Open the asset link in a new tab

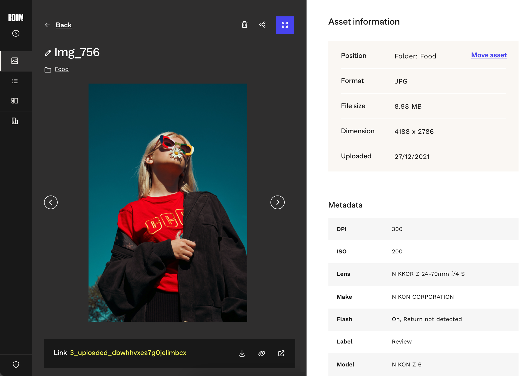click(281, 353)
